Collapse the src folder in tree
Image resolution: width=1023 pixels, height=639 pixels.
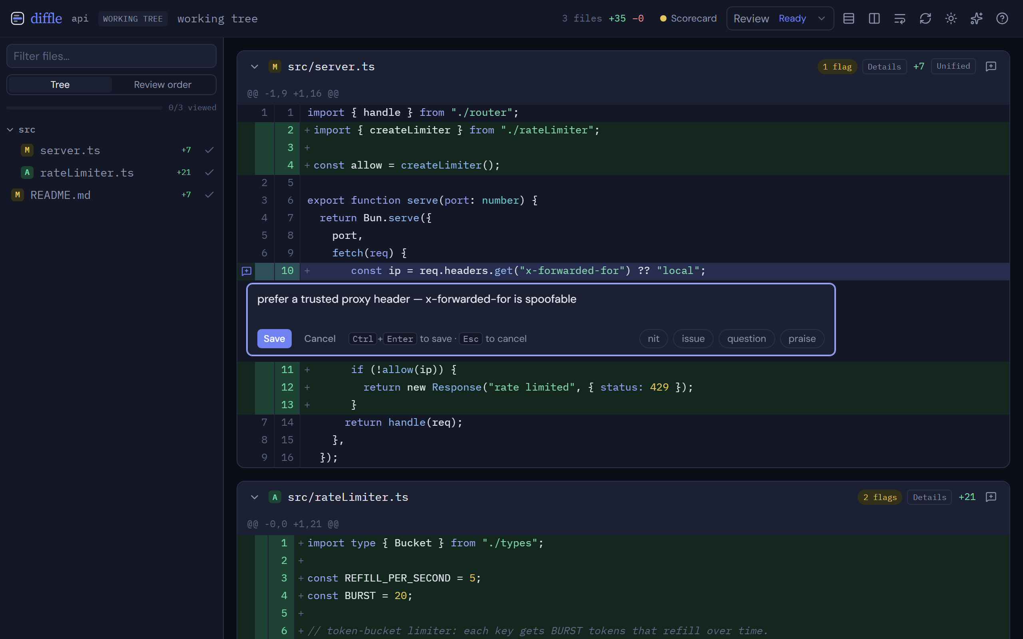click(10, 130)
